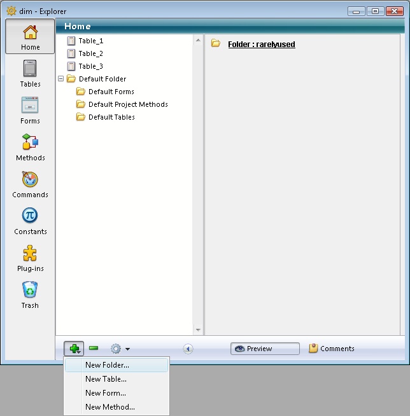Open the Constants page
This screenshot has height=416, width=410.
30,221
